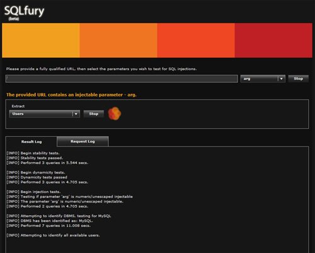Click the spinning orange loading indicator
Screen dimensions: 315x253
115,114
